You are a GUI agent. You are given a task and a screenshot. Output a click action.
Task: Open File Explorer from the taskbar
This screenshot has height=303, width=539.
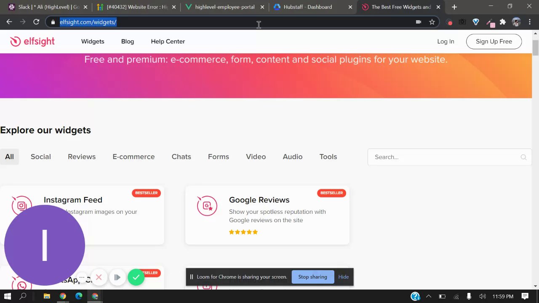point(47,296)
